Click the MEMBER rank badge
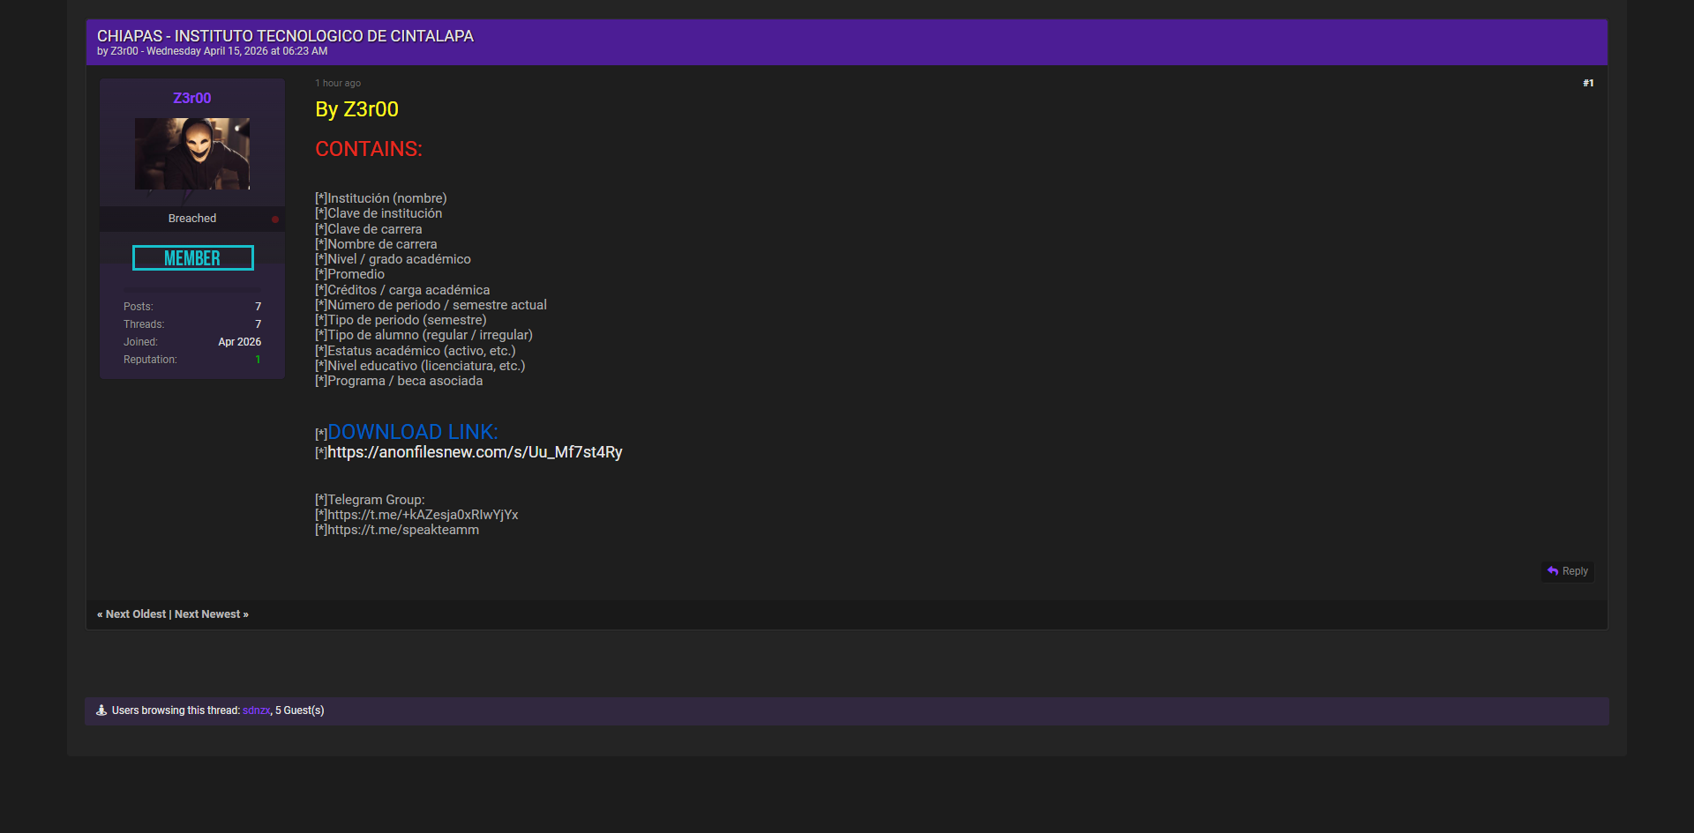The width and height of the screenshot is (1694, 833). click(x=192, y=258)
